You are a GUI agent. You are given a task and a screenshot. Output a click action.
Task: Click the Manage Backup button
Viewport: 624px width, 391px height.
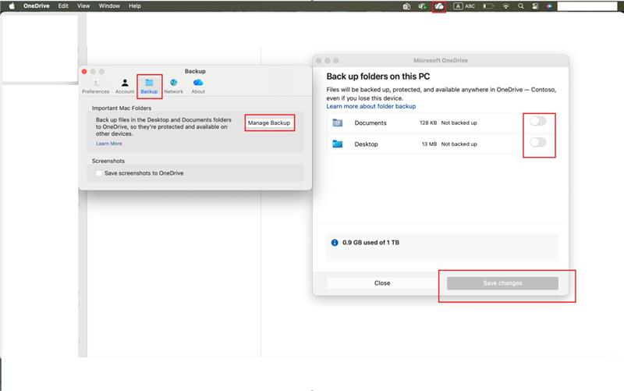[269, 123]
